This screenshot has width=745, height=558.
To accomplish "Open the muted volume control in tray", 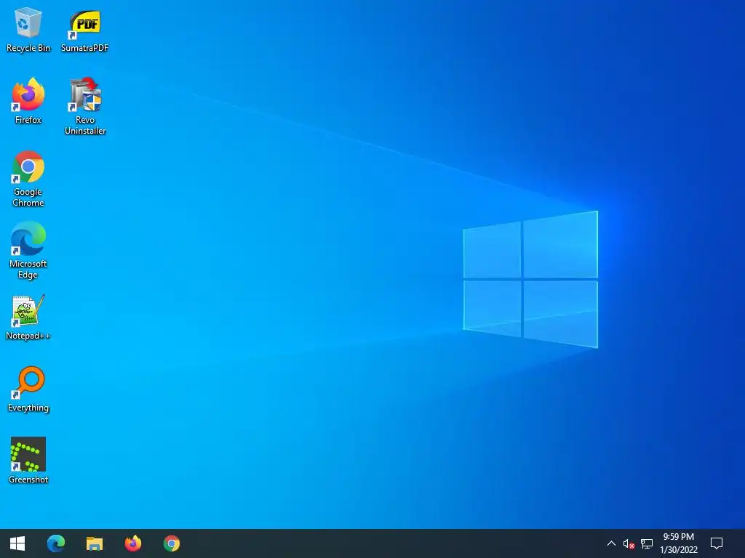I will 629,543.
